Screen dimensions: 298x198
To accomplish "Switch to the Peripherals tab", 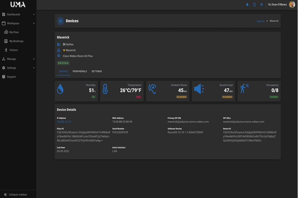I will click(79, 71).
